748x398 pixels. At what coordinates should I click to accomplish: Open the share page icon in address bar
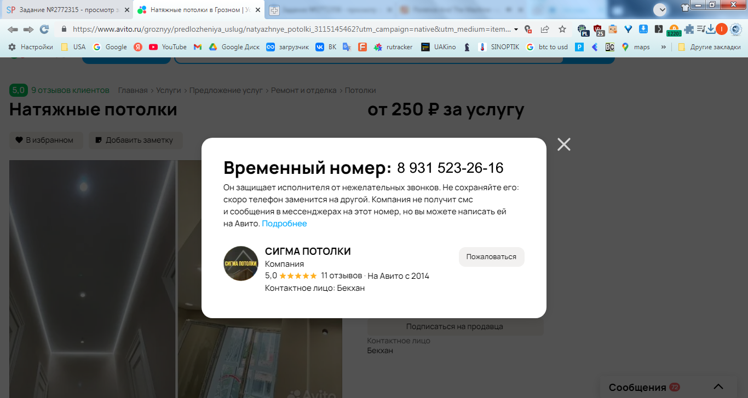pos(545,30)
